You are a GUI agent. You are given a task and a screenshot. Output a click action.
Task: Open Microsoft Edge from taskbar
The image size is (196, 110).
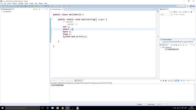click(x=47, y=108)
